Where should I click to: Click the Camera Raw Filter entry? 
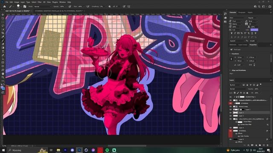(246, 125)
